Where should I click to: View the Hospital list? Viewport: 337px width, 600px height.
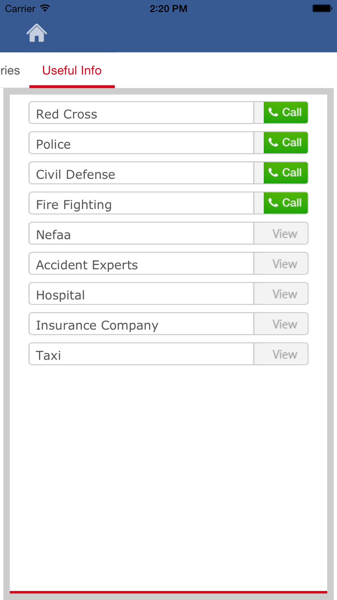[x=281, y=294]
